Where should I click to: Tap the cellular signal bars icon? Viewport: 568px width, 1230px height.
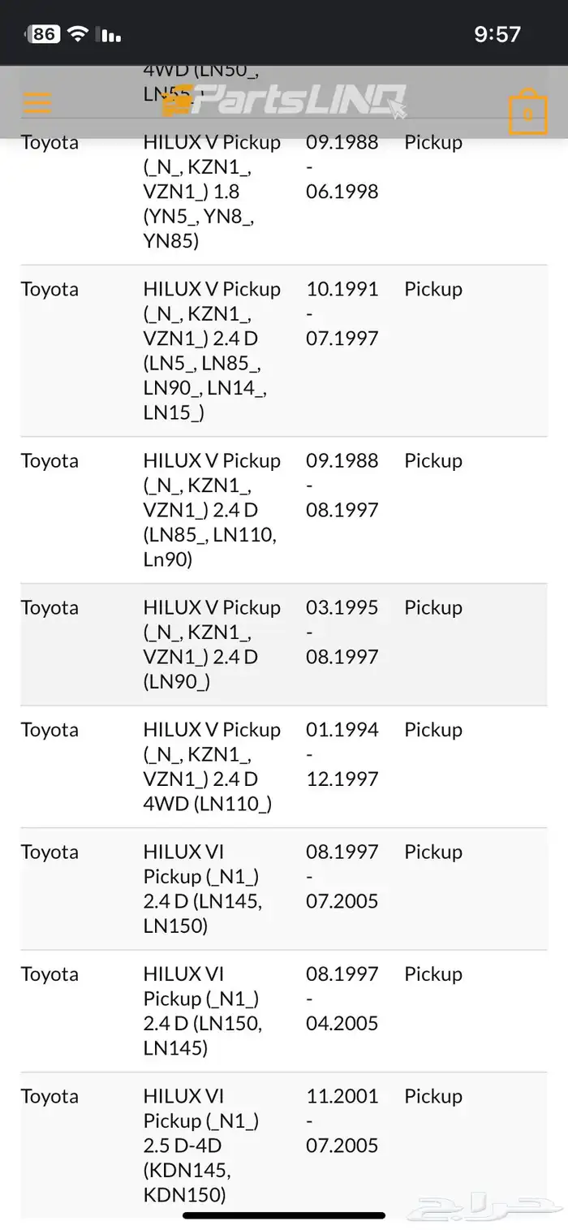click(x=109, y=34)
